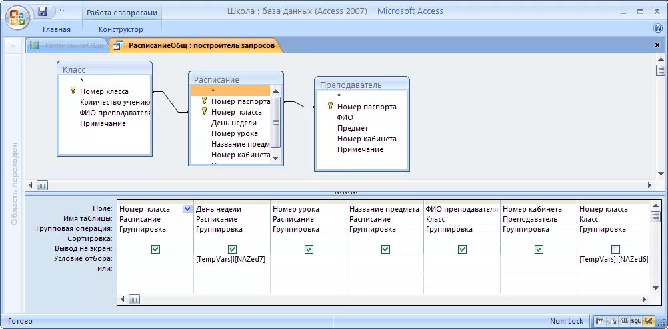
Task: Click Название предмета field cell in grid
Action: [385, 209]
